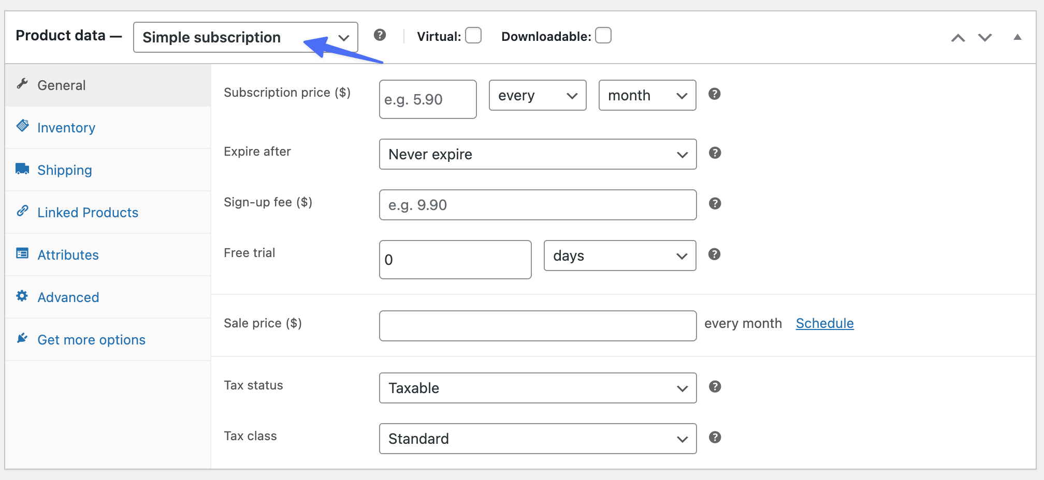Screen dimensions: 1044x480
Task: Open the free trial days unit dropdown
Action: pos(619,256)
